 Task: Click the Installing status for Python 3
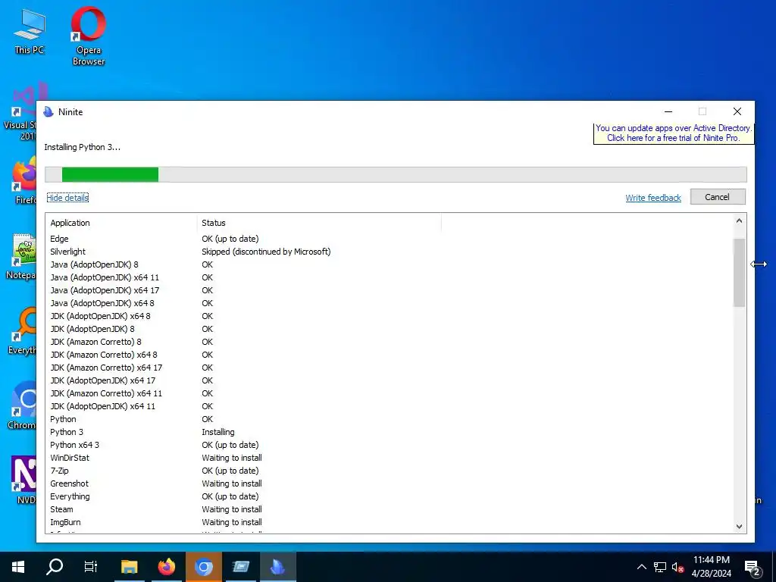(217, 432)
